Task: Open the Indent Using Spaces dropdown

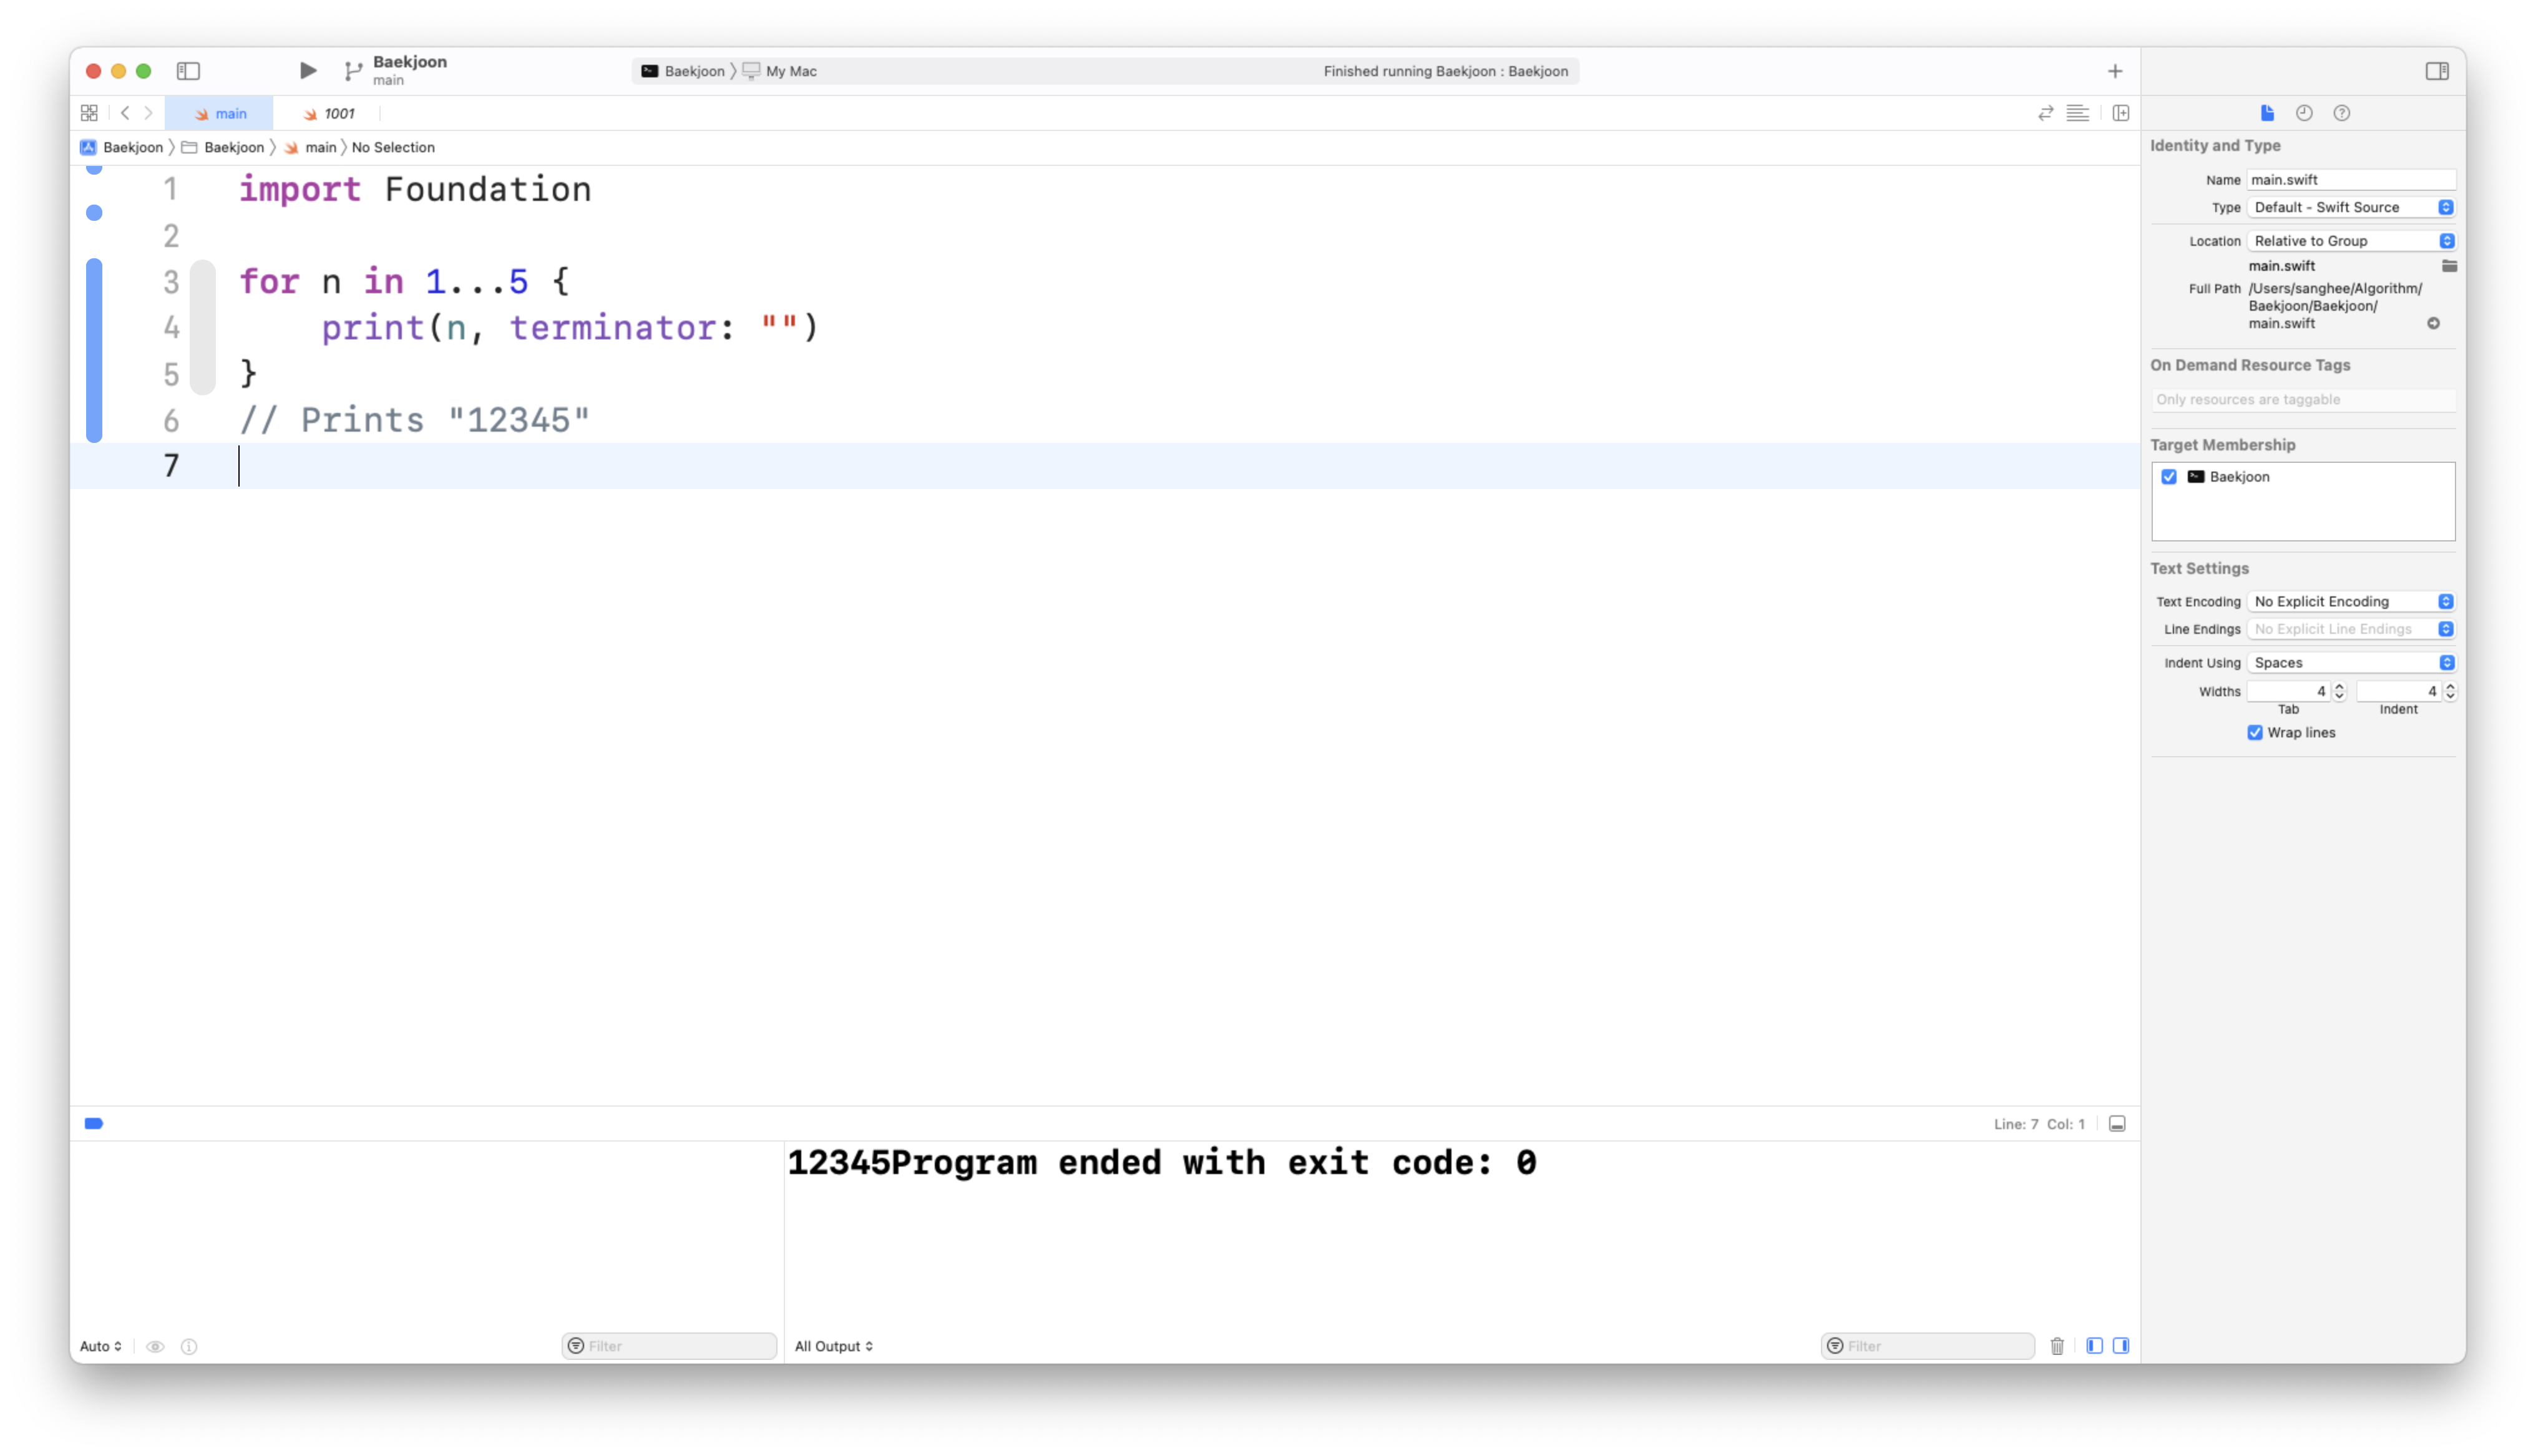Action: click(2350, 663)
